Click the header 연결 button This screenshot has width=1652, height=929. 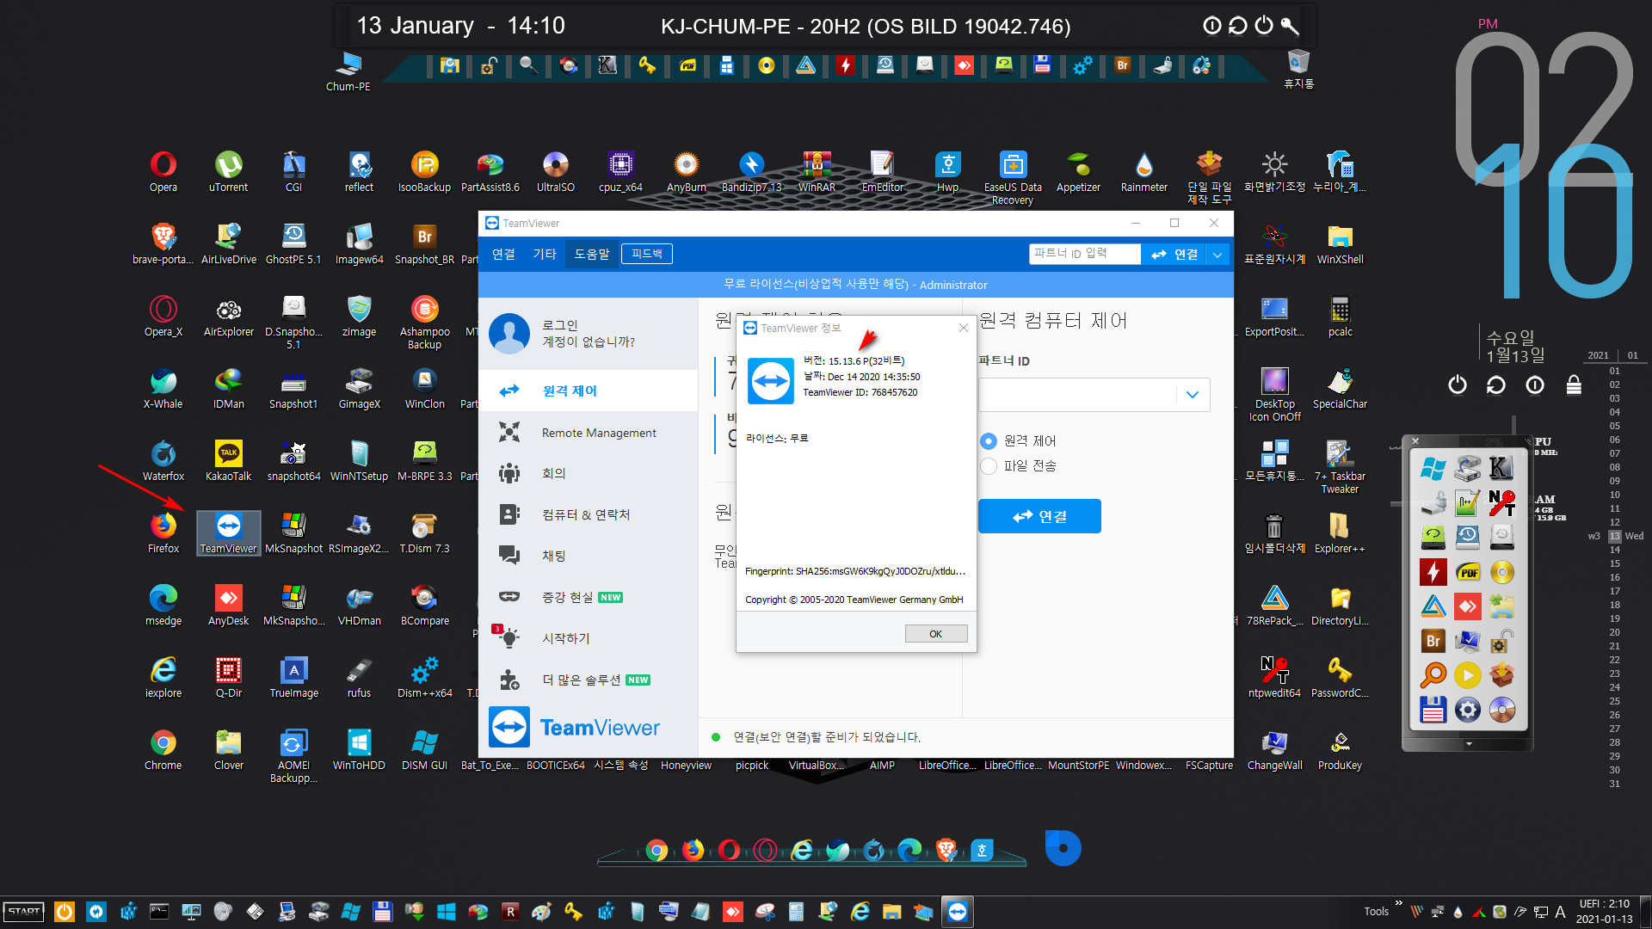1174,254
